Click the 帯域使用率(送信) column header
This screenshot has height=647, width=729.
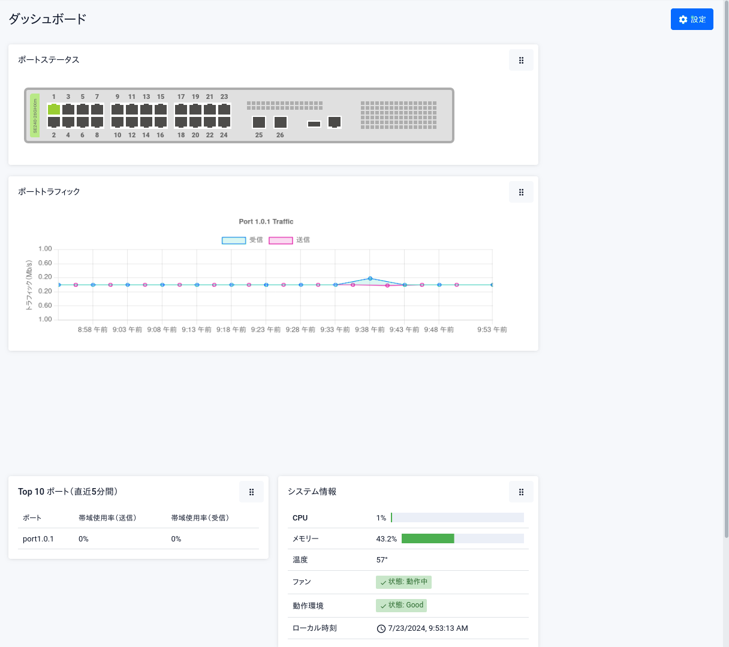point(107,517)
